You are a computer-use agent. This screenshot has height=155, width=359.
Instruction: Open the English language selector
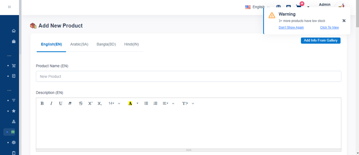(257, 7)
